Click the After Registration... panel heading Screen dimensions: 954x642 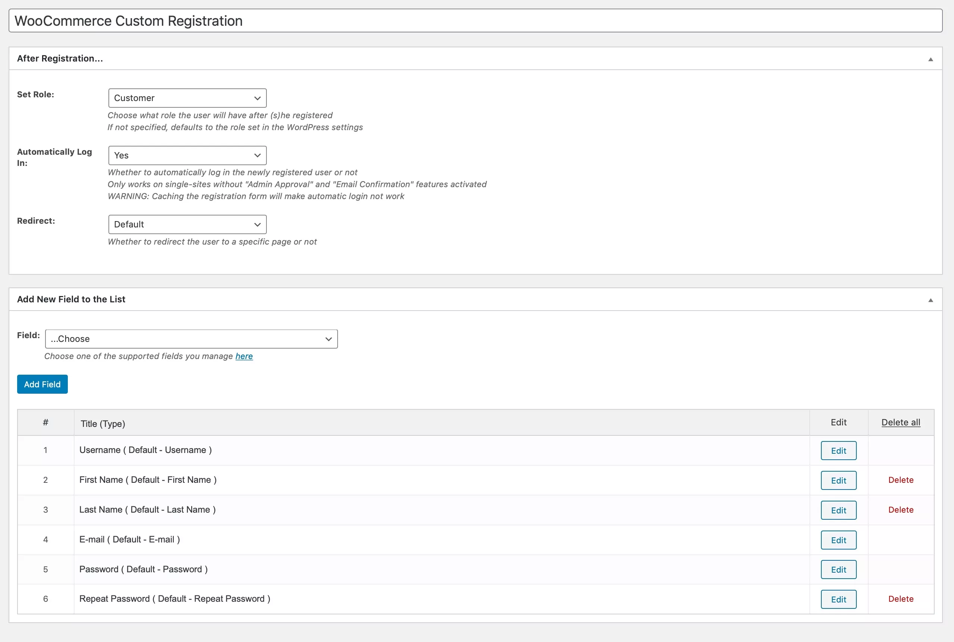(60, 59)
